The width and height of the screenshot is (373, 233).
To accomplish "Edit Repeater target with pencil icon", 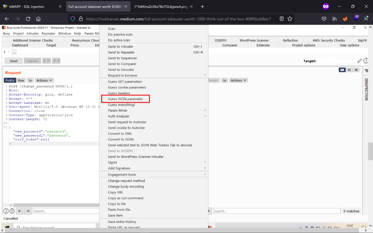I will (x=360, y=61).
